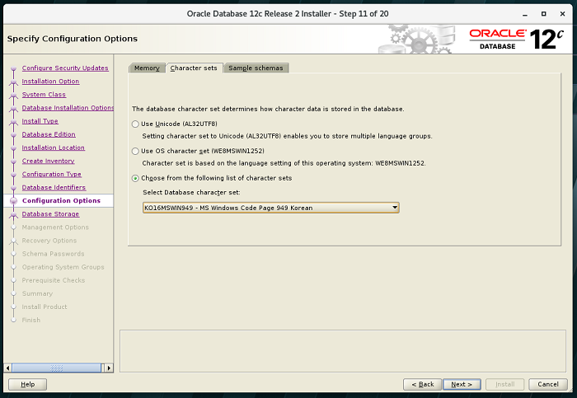Select current Configuration Options step
The height and width of the screenshot is (398, 577).
click(62, 200)
